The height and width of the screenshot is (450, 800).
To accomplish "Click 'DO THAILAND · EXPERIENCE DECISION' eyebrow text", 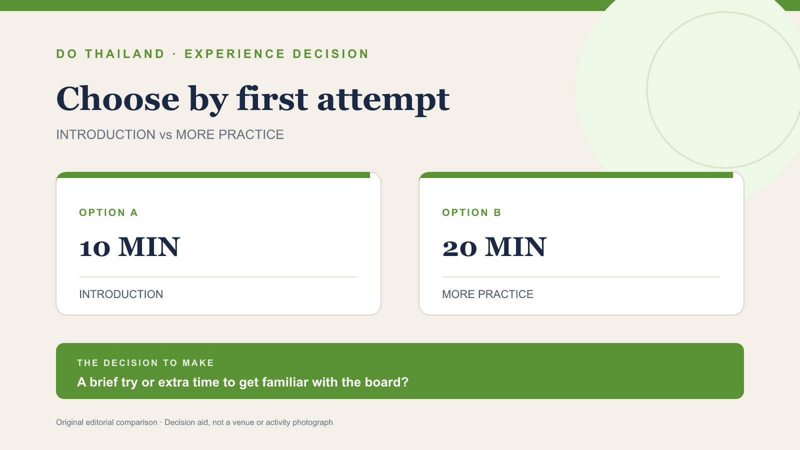I will coord(212,54).
